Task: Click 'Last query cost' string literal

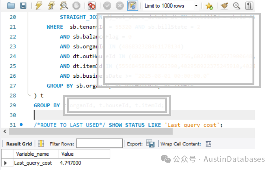Action: point(192,125)
